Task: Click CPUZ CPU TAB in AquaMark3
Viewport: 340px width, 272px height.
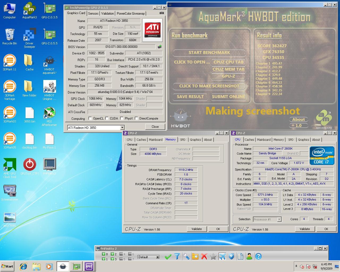Action: pos(228,62)
